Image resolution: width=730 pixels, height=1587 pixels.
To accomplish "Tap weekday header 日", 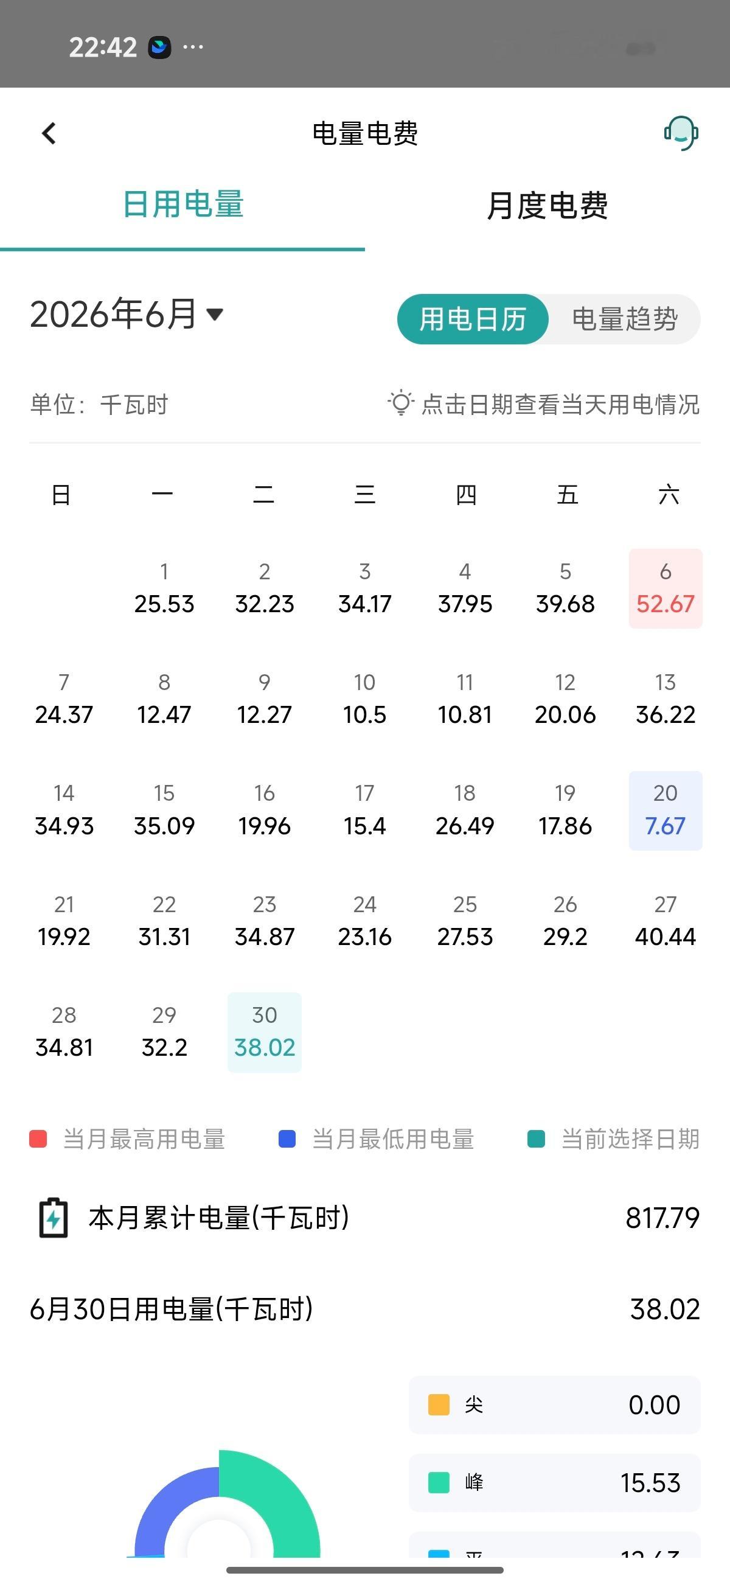I will (61, 494).
